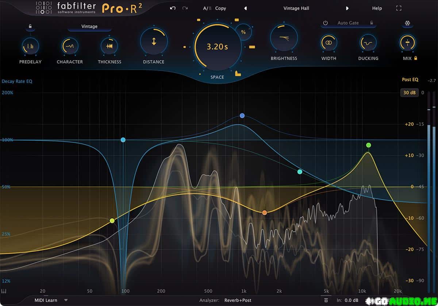Select the Decay Rate EQ label

pyautogui.click(x=17, y=81)
